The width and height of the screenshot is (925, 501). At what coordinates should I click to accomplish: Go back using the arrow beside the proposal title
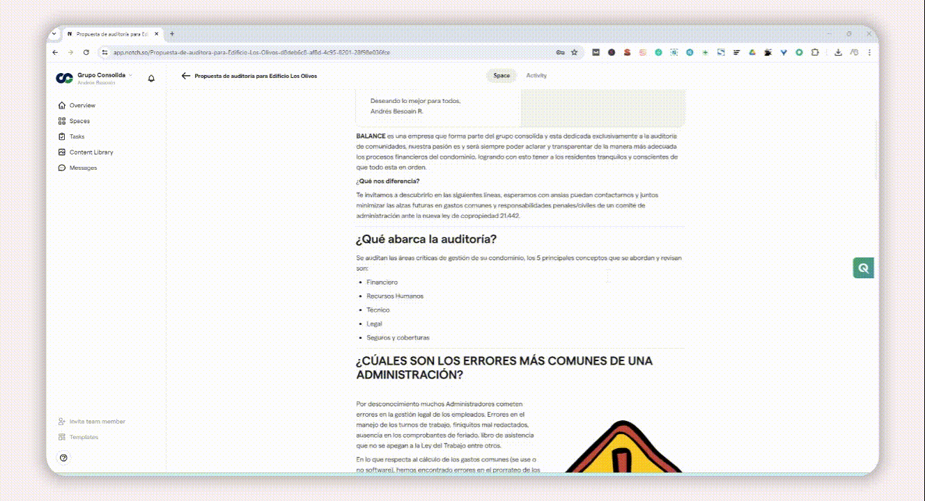point(185,76)
